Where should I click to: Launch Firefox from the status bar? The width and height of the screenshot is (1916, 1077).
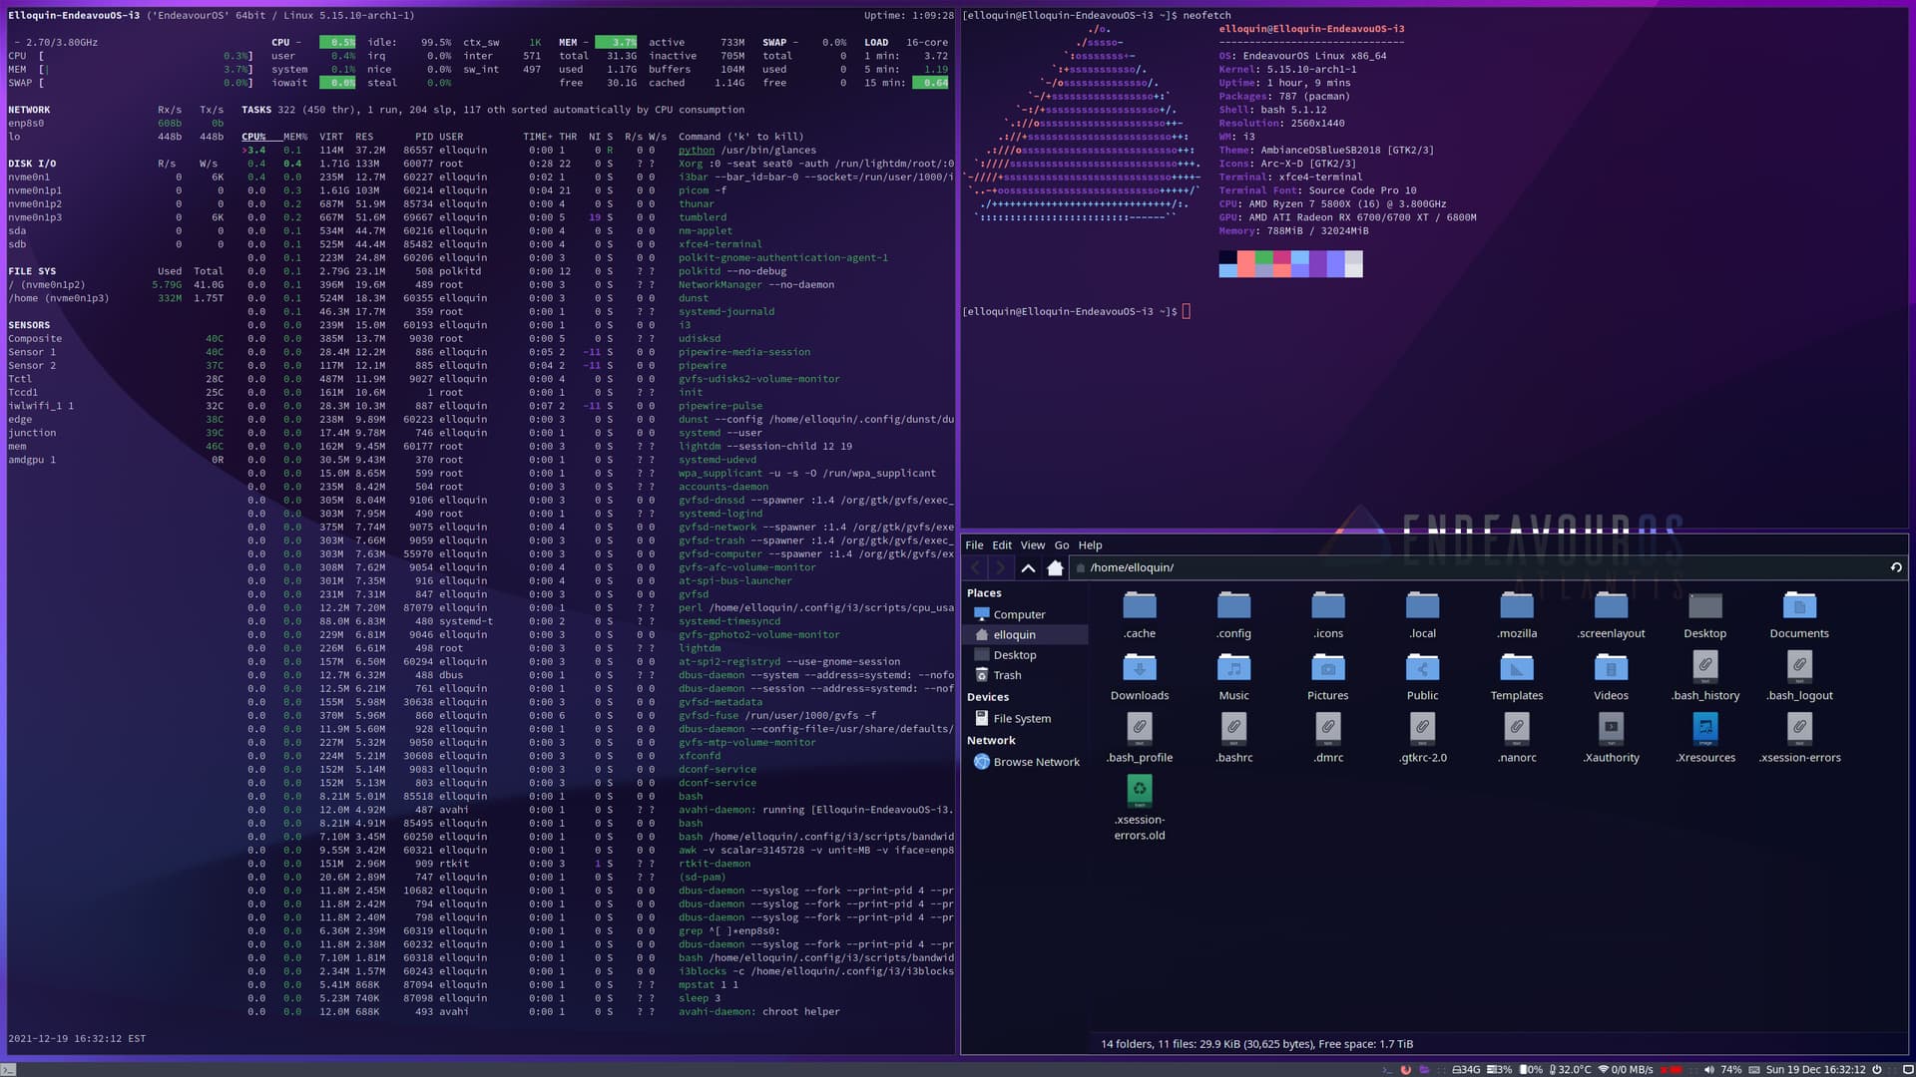(1405, 1070)
